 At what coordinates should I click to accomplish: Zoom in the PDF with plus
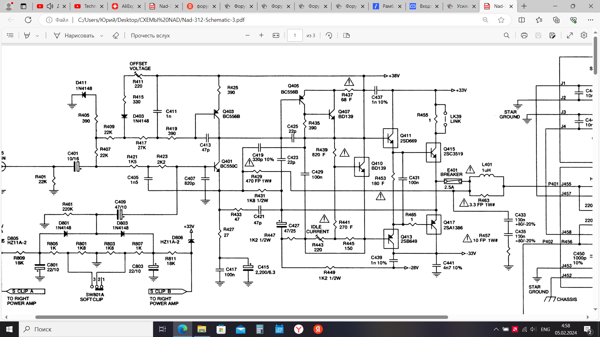pyautogui.click(x=261, y=36)
